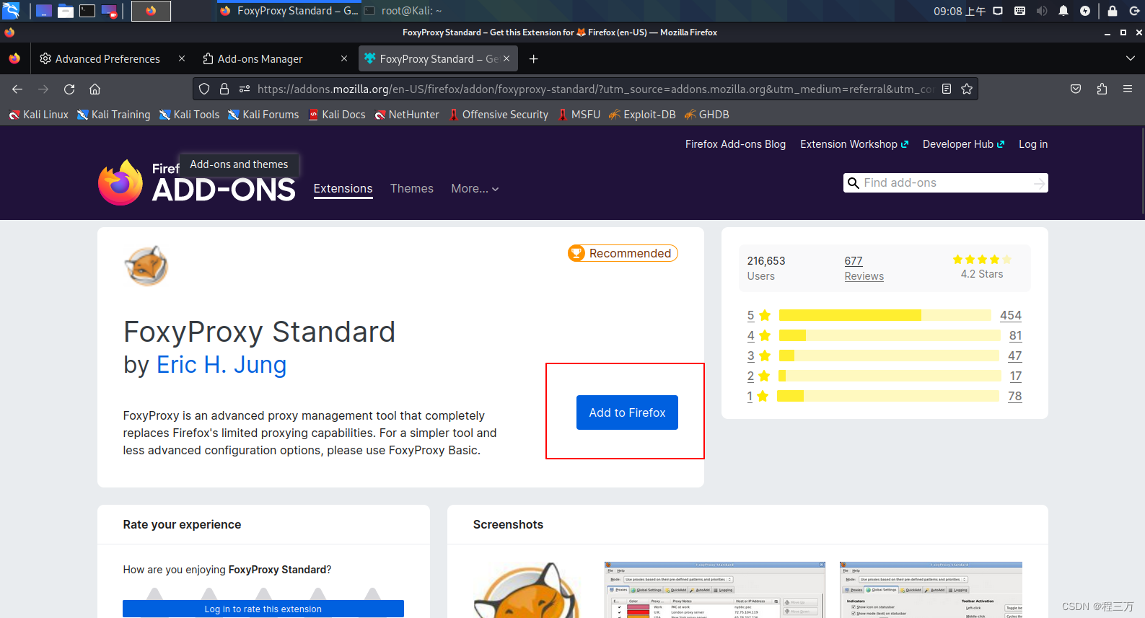1145x618 pixels.
Task: Open the 78 one-star reviews count
Action: (x=1014, y=396)
